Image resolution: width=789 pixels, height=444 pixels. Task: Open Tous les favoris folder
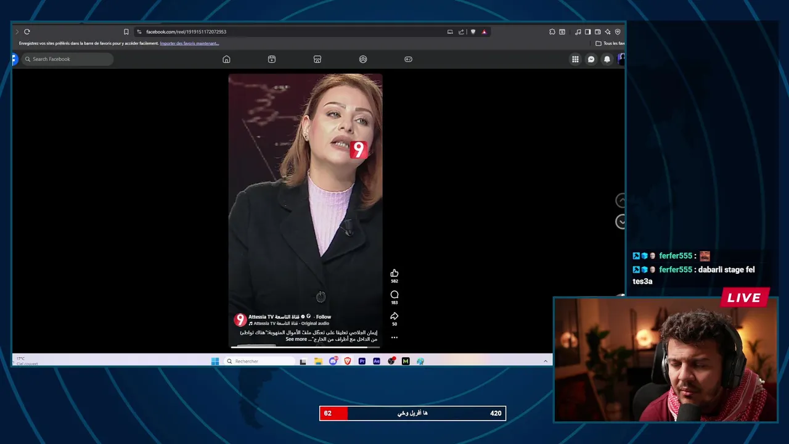pos(610,43)
